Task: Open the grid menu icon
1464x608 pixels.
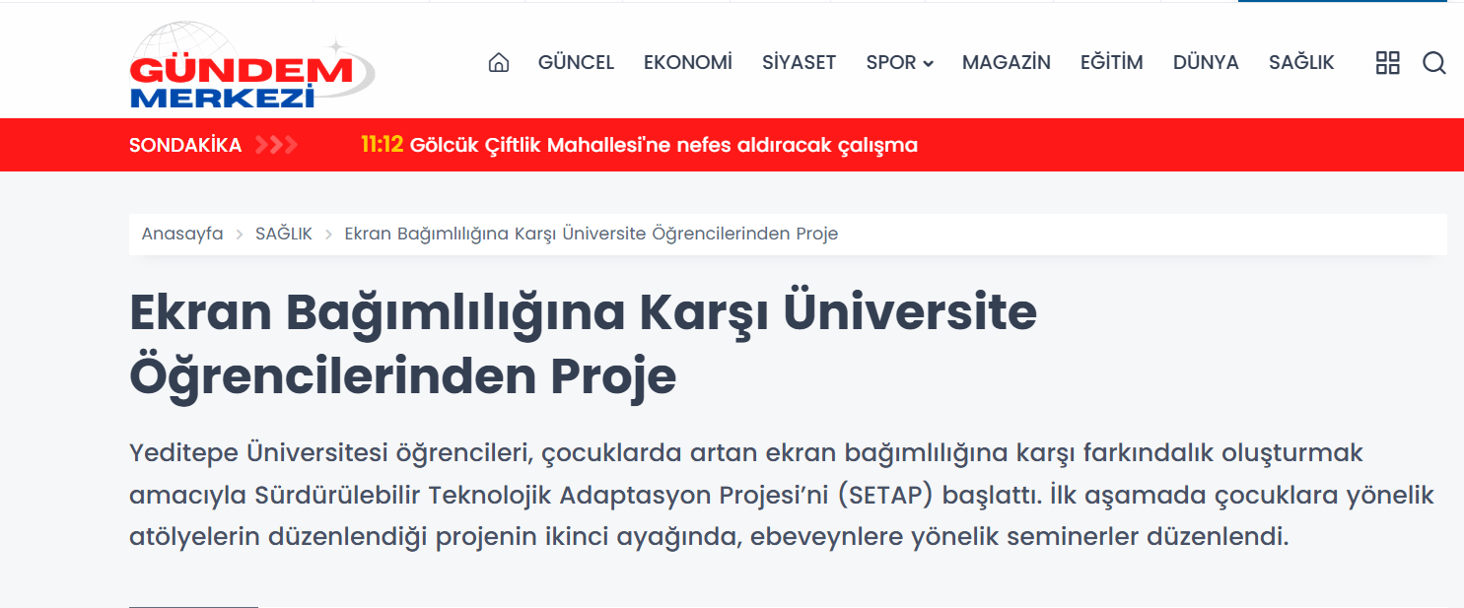Action: point(1387,63)
